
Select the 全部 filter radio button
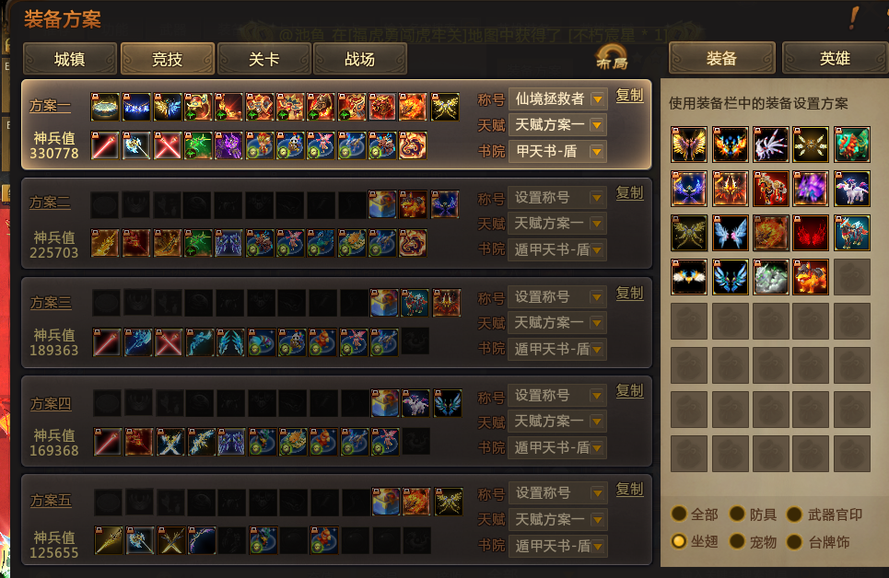click(x=679, y=514)
